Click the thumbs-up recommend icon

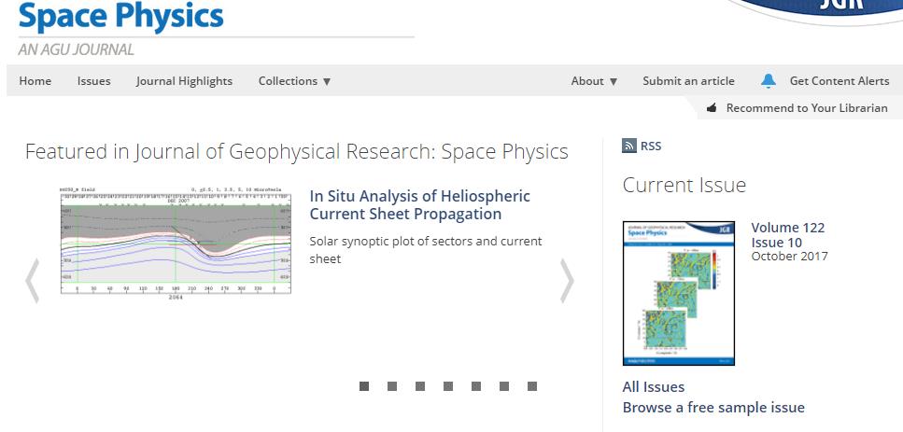click(x=712, y=107)
